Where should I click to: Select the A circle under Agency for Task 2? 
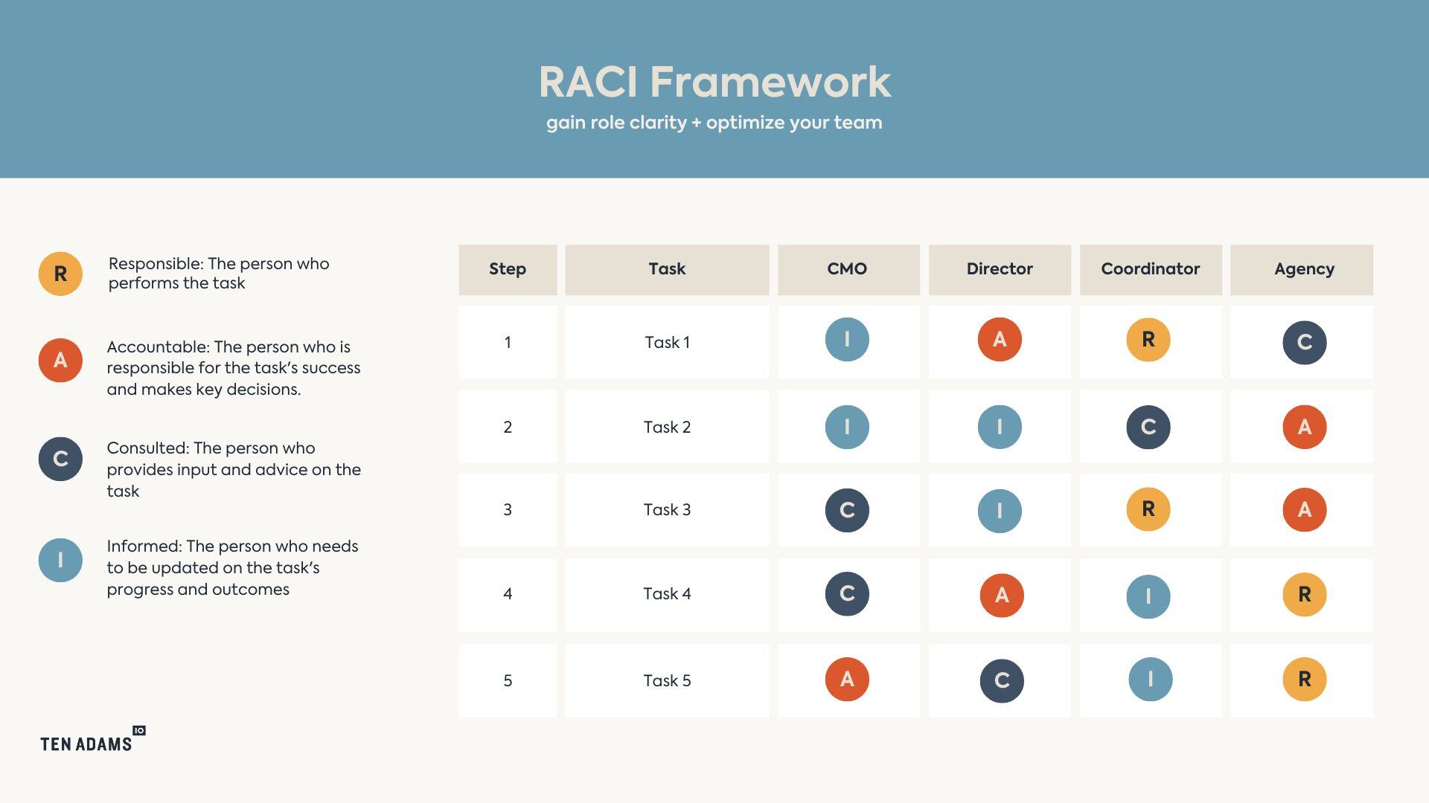1303,427
